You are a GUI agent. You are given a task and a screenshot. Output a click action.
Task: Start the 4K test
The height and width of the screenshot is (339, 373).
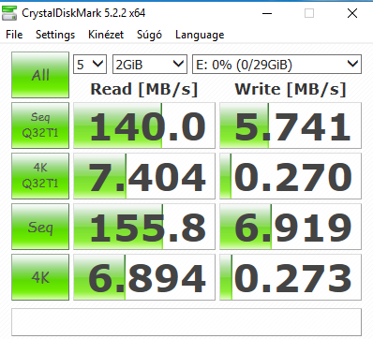tap(40, 277)
